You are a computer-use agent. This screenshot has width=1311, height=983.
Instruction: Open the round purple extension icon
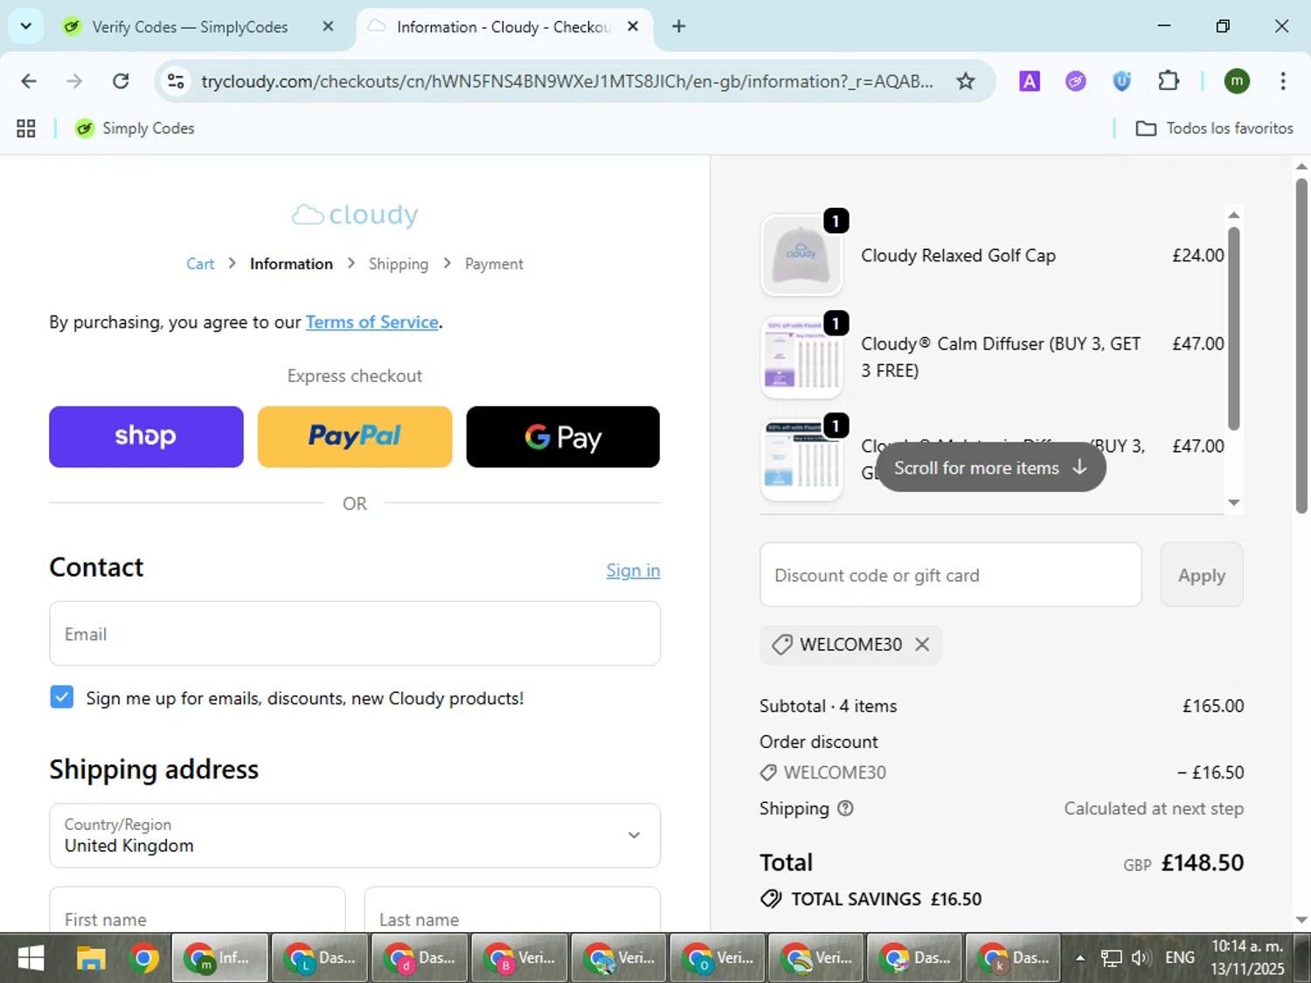point(1076,81)
